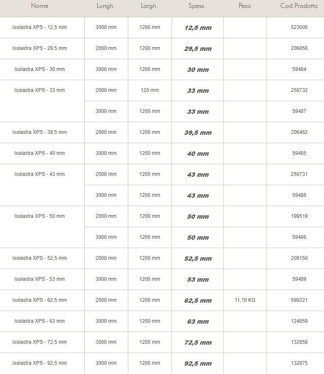Click the Nome column header
The image size is (324, 374).
coord(39,6)
